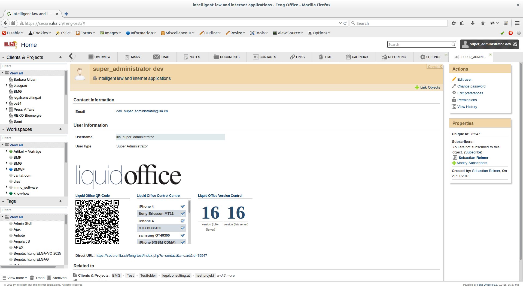Click the Modify Subscribers plus icon
Image resolution: width=523 pixels, height=287 pixels.
[x=454, y=163]
